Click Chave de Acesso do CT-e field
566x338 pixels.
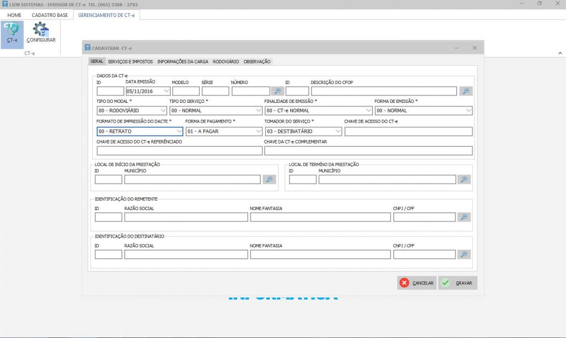click(x=408, y=131)
